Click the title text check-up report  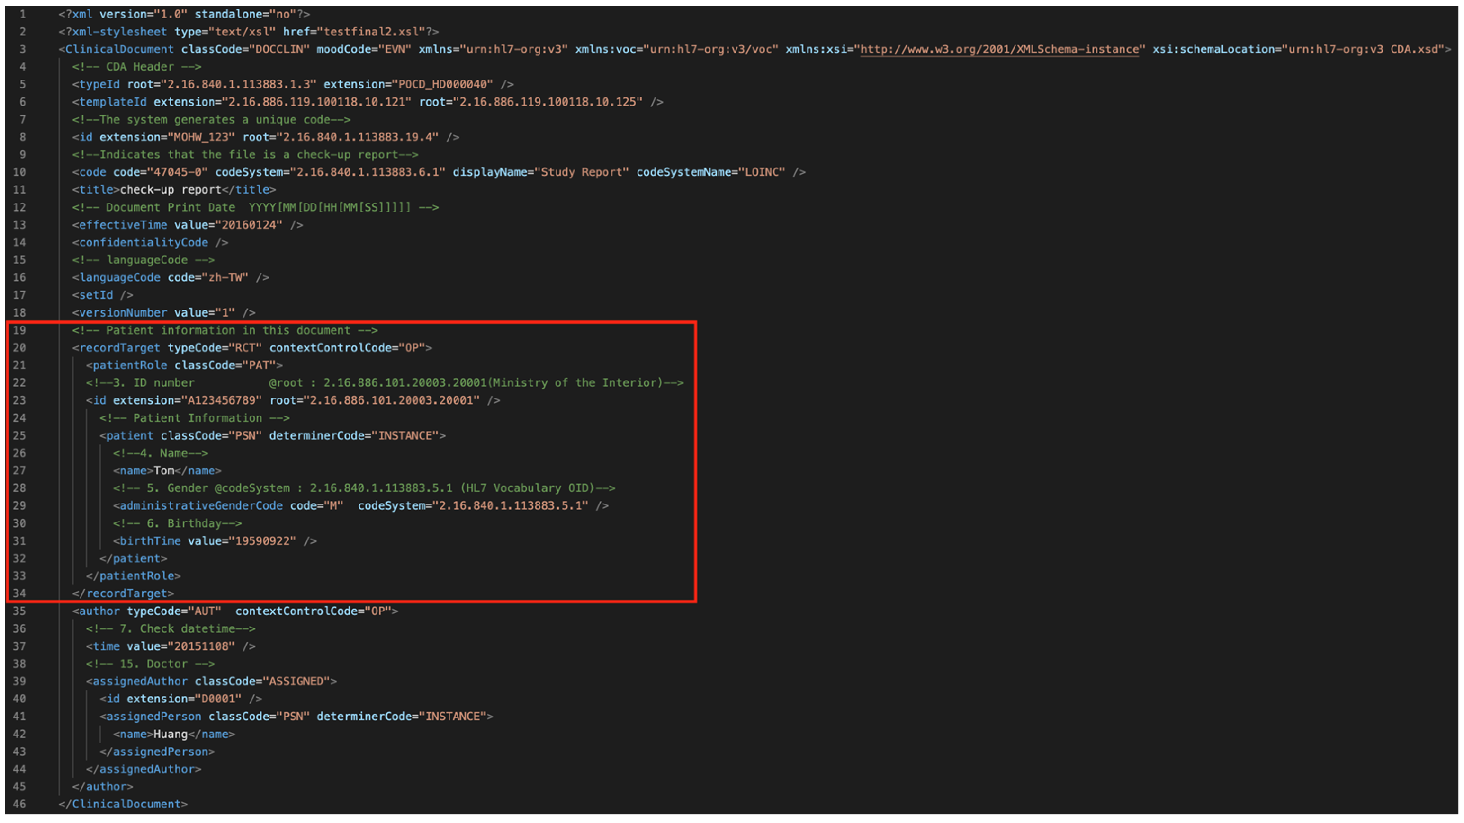171,190
